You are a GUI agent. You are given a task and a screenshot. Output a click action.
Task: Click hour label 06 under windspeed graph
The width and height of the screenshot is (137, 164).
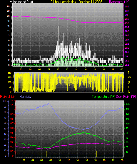[x=39, y=69]
